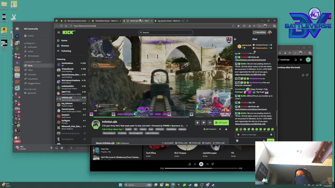This screenshot has width=335, height=188.
Task: Mute the Discord microphone
Action: (51, 148)
